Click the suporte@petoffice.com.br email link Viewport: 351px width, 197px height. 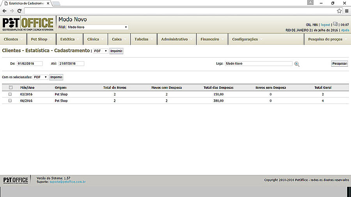tap(67, 182)
